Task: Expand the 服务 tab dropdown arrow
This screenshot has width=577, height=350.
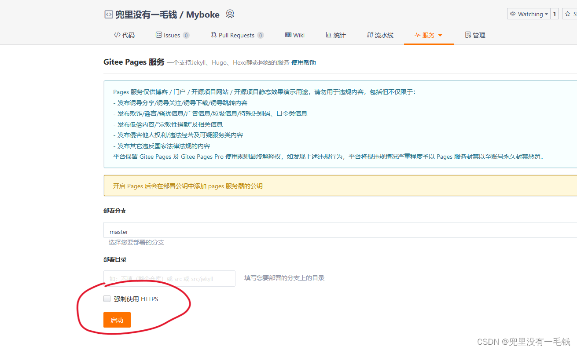Action: pos(440,35)
